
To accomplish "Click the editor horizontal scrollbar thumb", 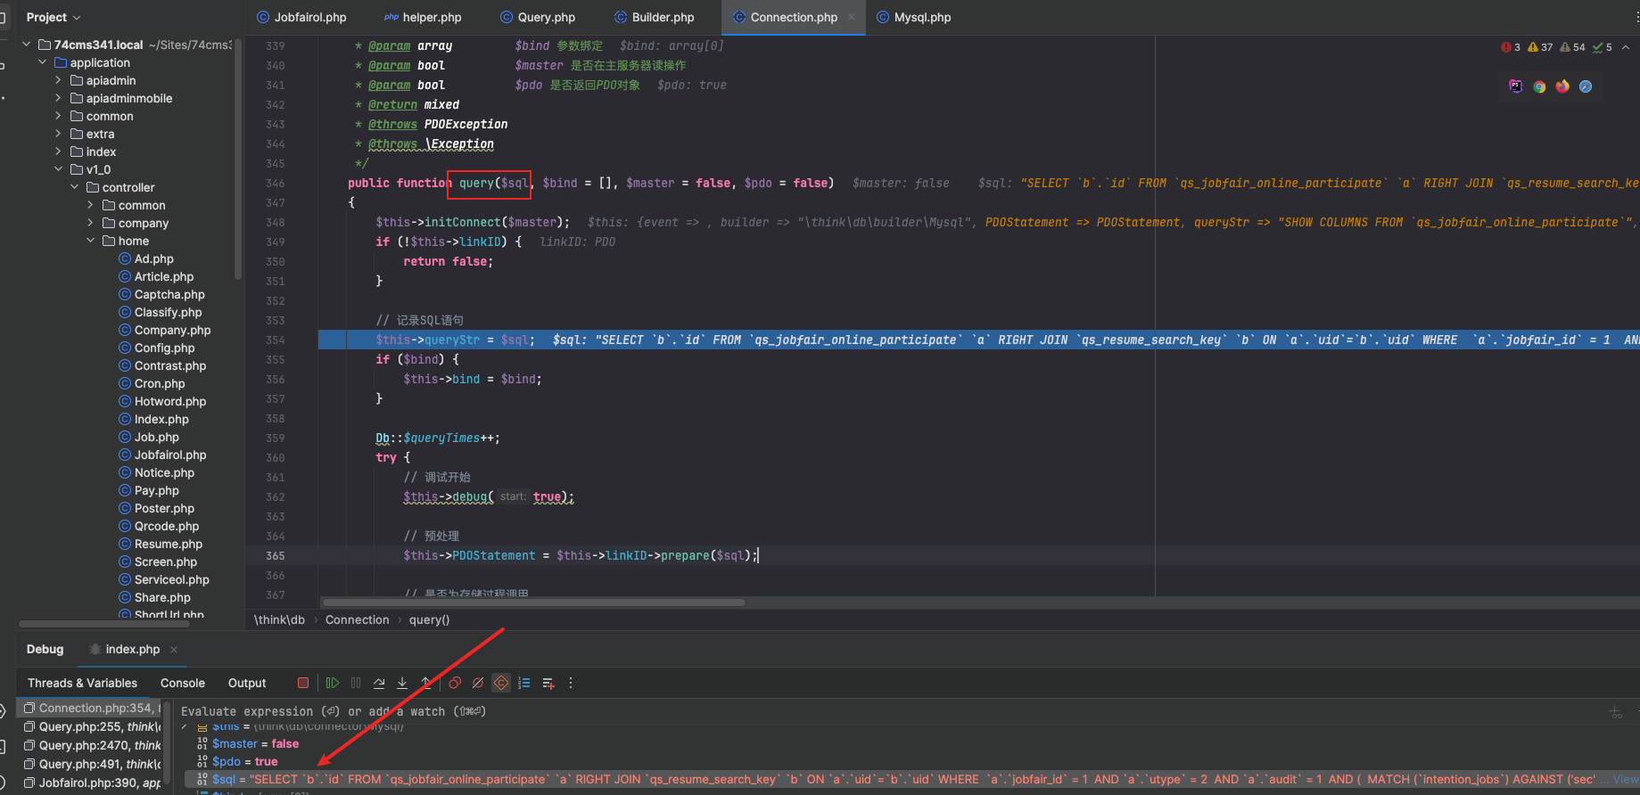I will (x=533, y=602).
